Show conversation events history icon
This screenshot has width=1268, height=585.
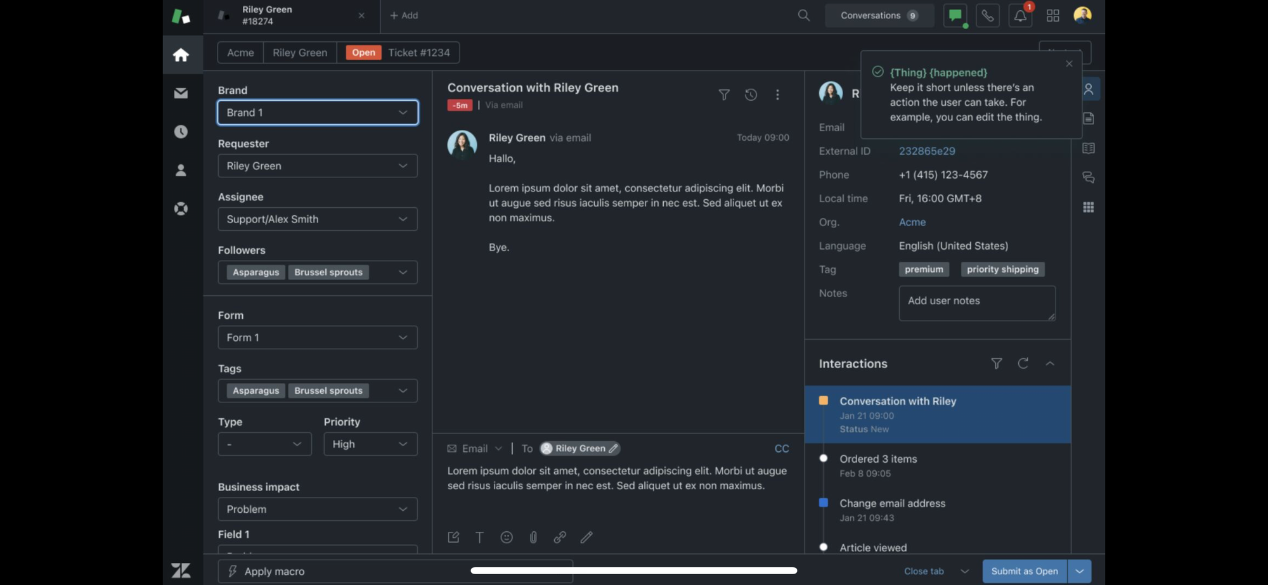pos(751,94)
